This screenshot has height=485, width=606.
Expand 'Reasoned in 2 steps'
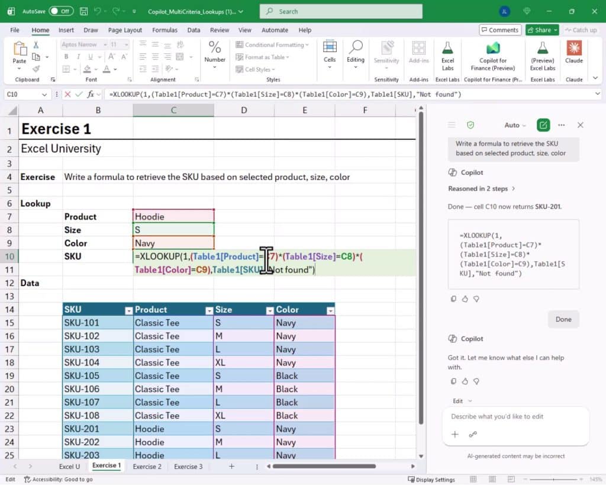pos(481,189)
